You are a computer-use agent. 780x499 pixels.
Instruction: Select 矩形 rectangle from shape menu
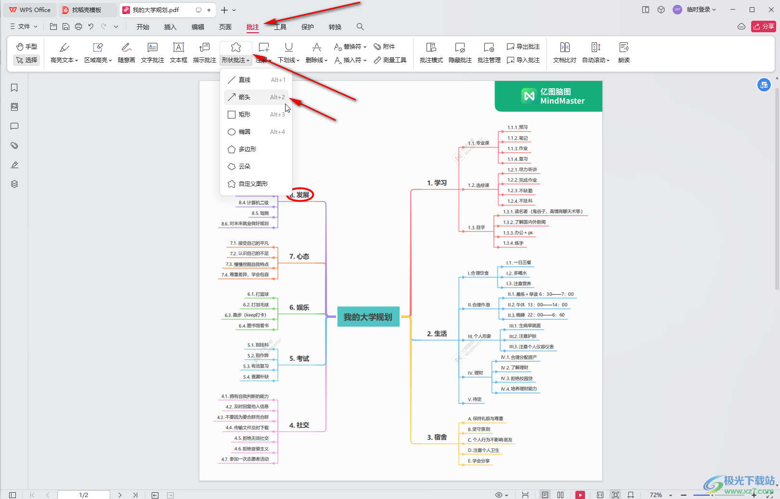[256, 114]
